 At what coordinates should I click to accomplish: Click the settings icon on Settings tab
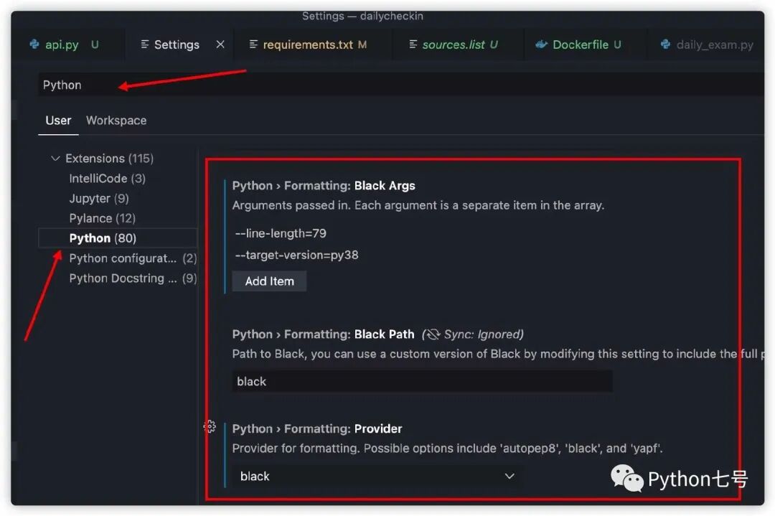145,44
